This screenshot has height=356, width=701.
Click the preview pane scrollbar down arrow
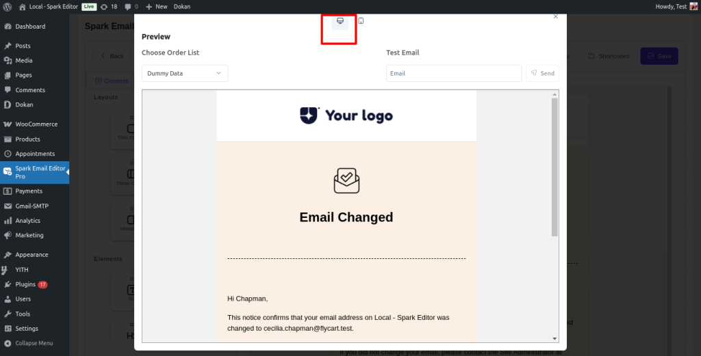pos(555,338)
